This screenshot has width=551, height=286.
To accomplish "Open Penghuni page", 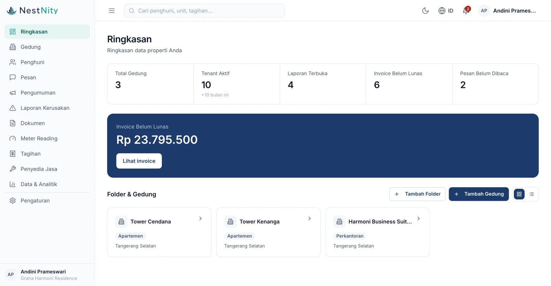I will pyautogui.click(x=47, y=62).
